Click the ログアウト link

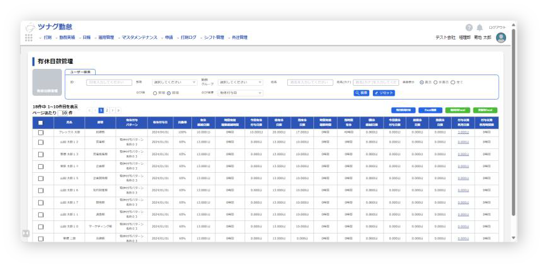pyautogui.click(x=497, y=28)
